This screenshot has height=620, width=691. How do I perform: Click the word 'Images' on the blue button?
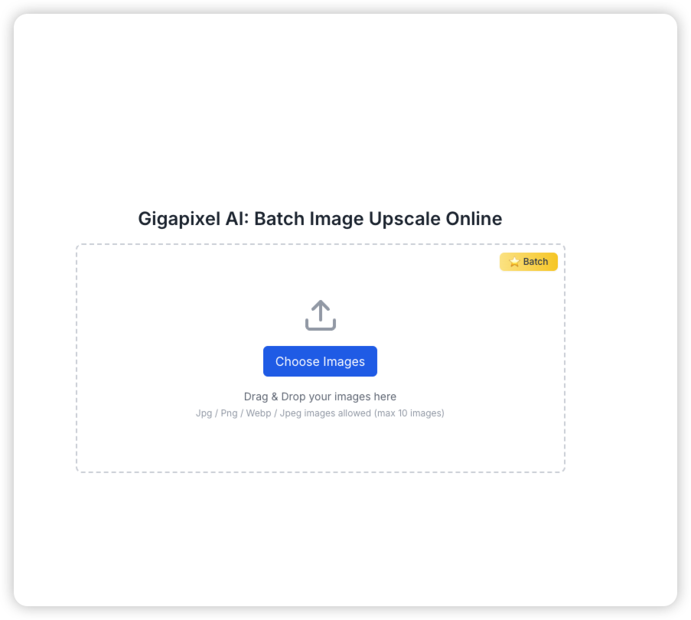[x=344, y=362]
